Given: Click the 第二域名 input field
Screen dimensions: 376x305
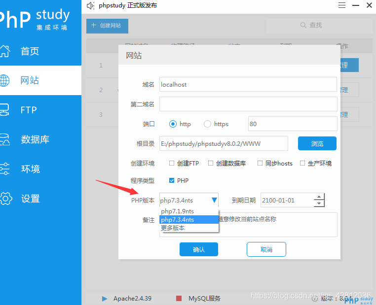Looking at the screenshot, I should point(248,104).
